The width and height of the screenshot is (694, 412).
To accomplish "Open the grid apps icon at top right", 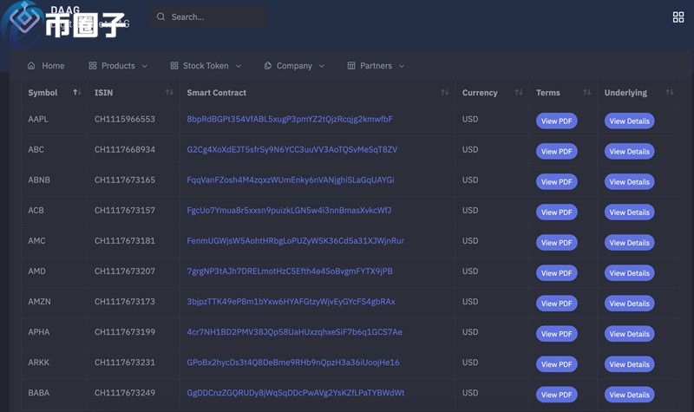I will pyautogui.click(x=678, y=17).
